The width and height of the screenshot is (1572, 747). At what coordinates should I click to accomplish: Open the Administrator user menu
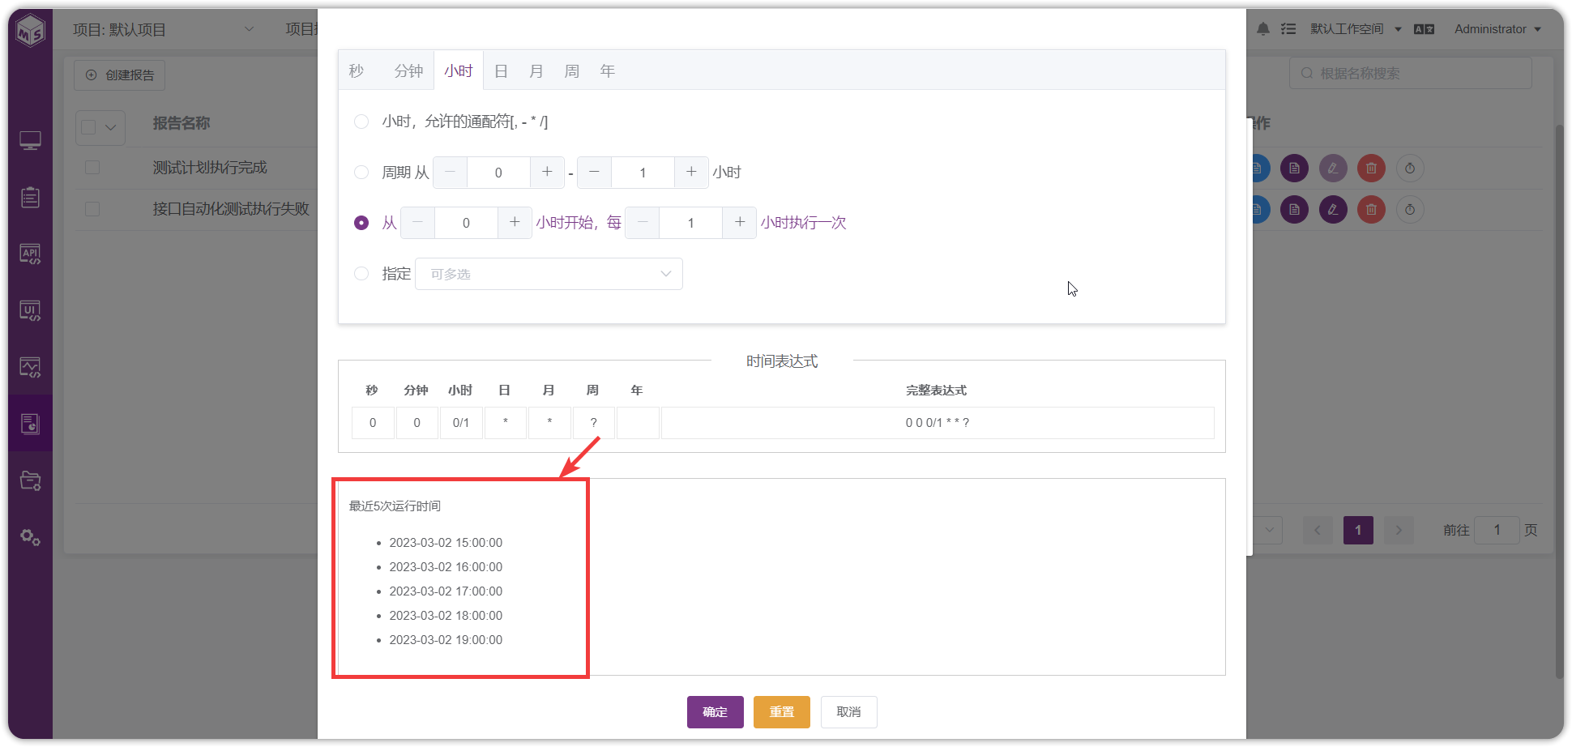tap(1497, 29)
